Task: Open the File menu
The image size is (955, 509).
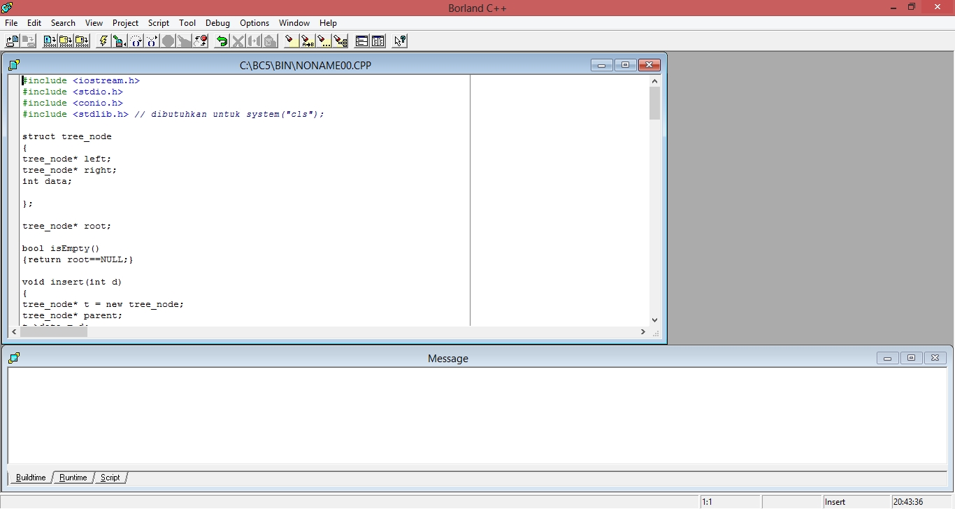Action: [x=11, y=23]
